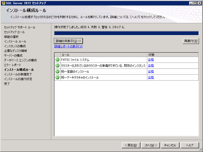Click the < 戻る(B) button
The height and width of the screenshot is (152, 203).
tap(131, 145)
